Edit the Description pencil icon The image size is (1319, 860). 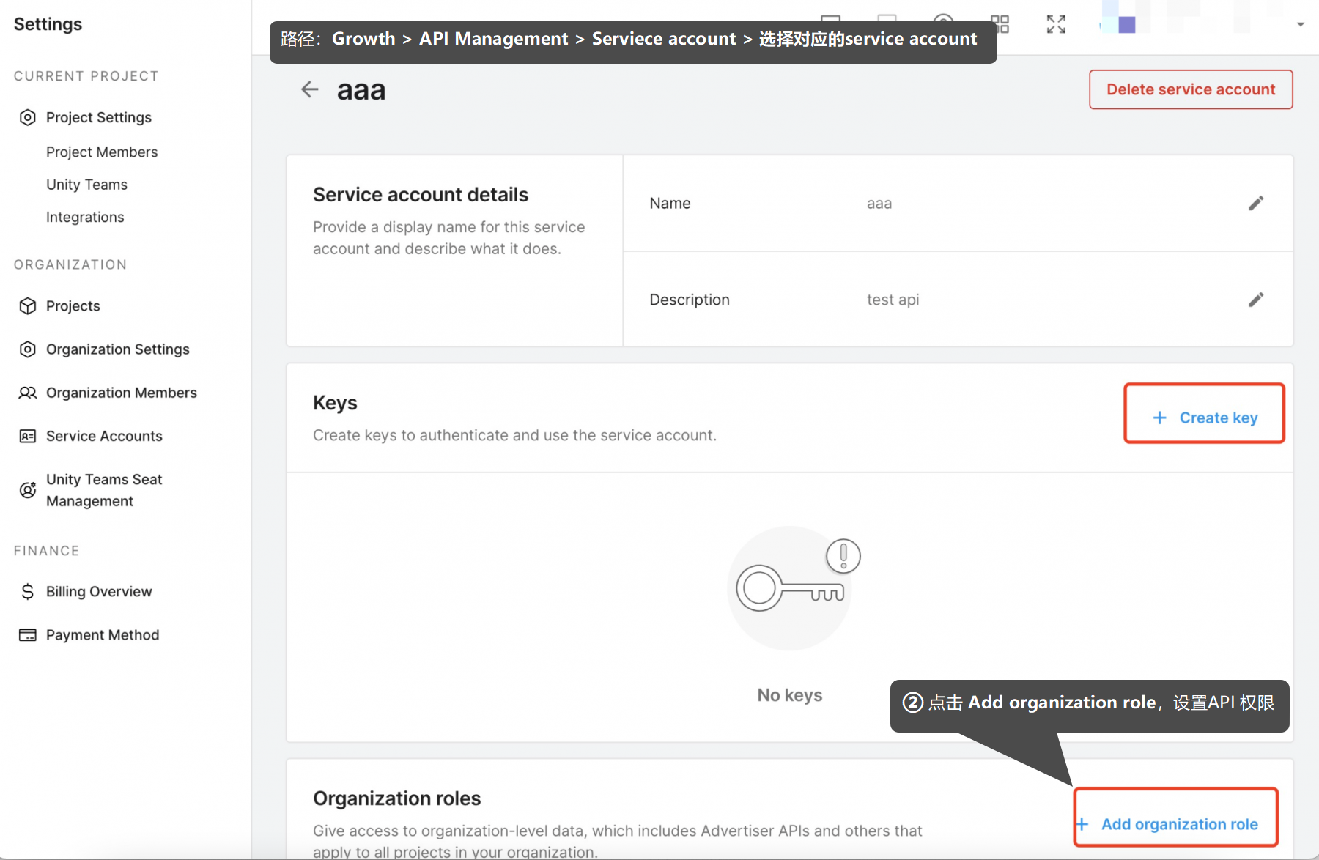coord(1256,300)
